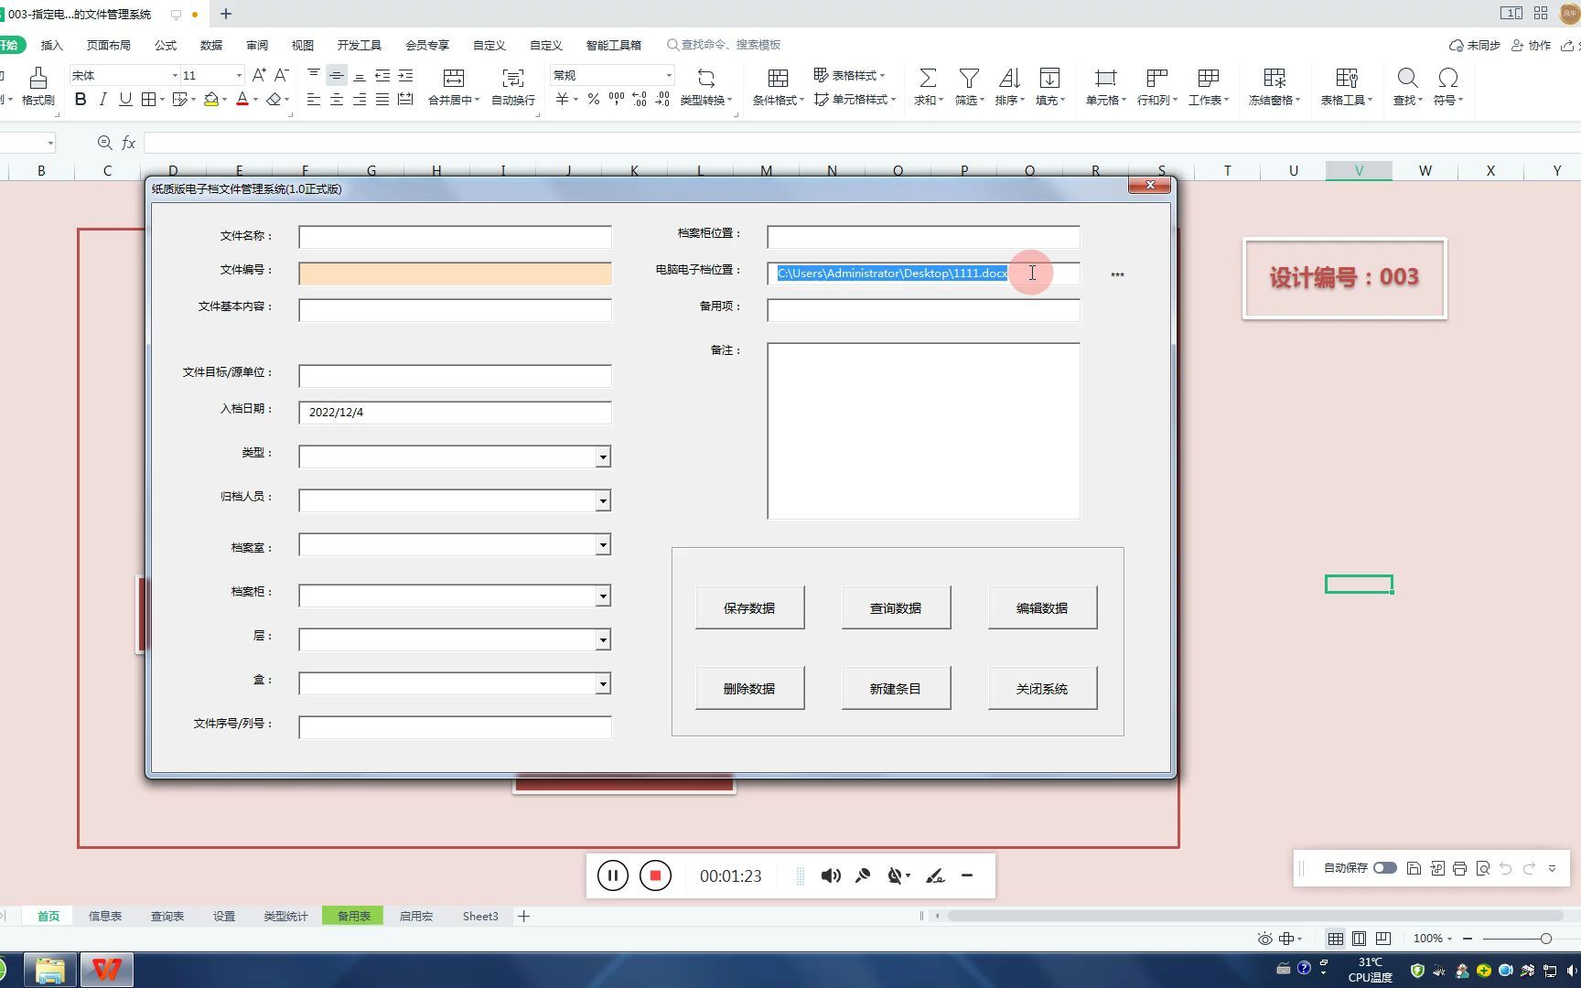This screenshot has width=1581, height=988.
Task: Pause the screen recording
Action: [x=613, y=875]
